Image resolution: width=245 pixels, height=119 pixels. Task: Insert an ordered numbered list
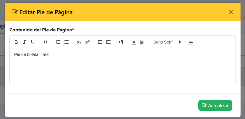(x=58, y=42)
